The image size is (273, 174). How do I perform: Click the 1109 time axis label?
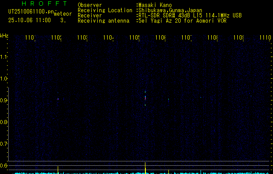point(239,37)
